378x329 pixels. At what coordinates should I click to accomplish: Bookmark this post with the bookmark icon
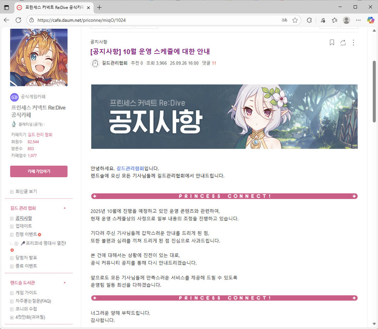(332, 42)
